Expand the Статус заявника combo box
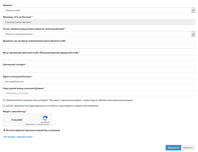Viewport: 198px width, 152px height. [97, 34]
